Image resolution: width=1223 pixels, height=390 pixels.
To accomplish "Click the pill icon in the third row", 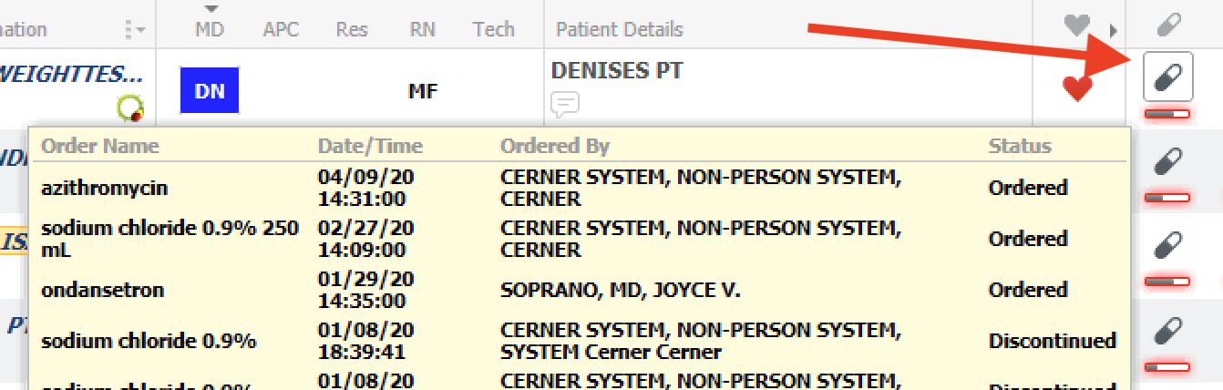I will pos(1167,245).
